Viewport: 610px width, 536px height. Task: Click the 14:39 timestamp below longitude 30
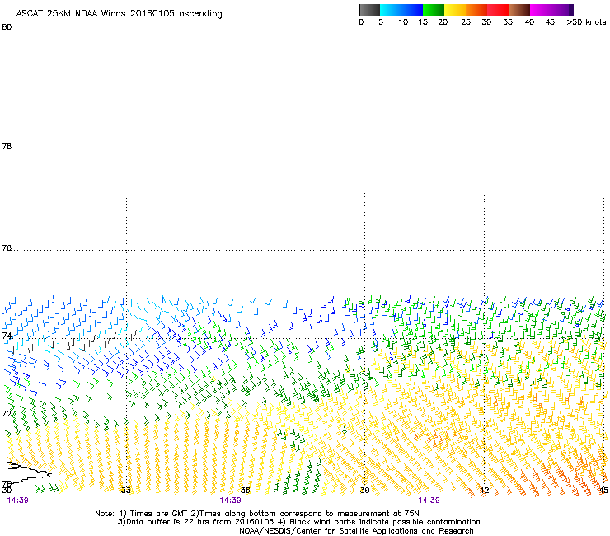point(18,501)
